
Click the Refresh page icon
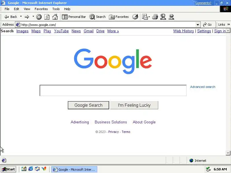47,17
